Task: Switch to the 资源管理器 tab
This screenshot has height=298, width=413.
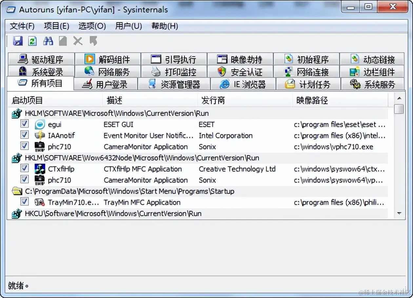Action: (x=174, y=84)
